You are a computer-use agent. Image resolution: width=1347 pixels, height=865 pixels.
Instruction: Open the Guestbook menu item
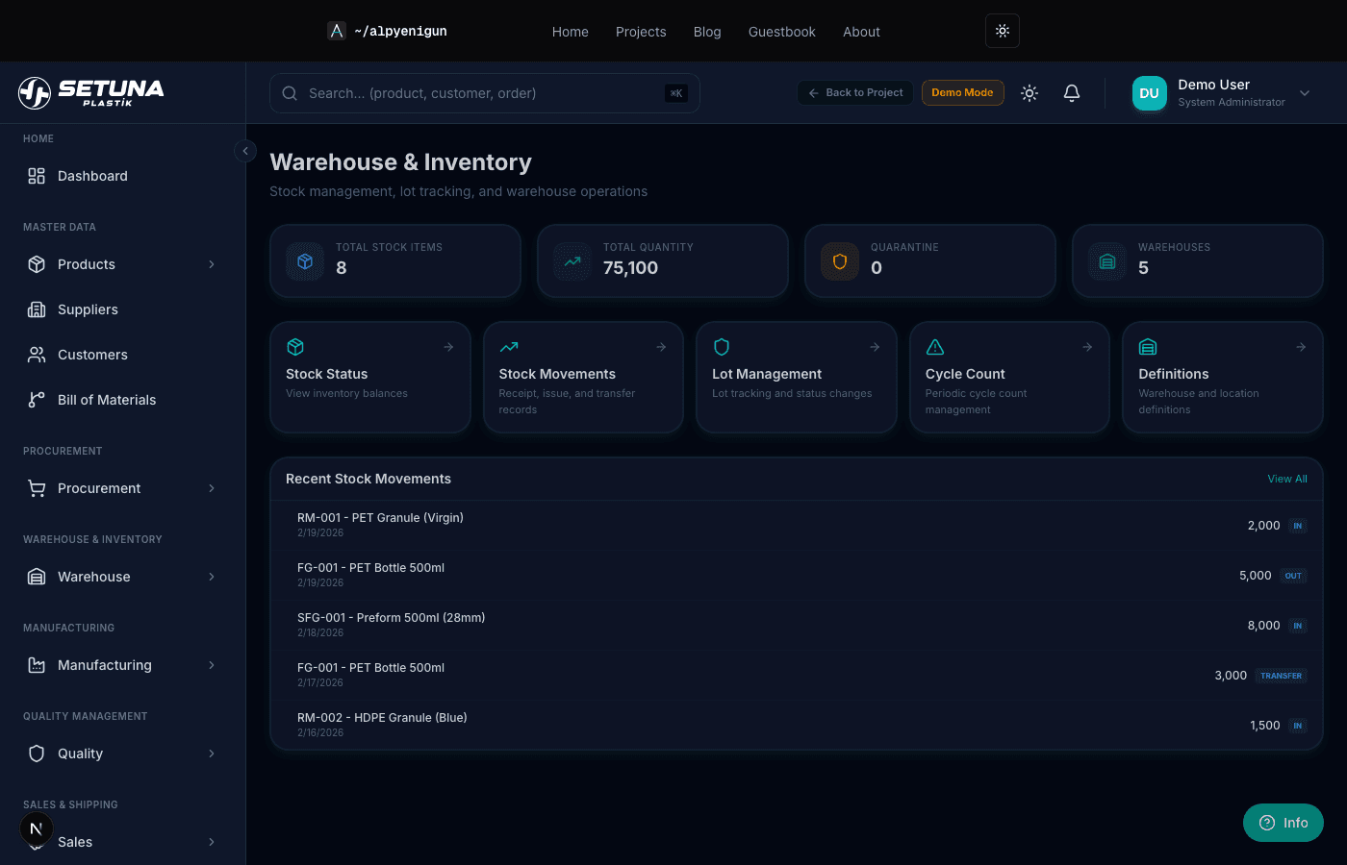781,32
